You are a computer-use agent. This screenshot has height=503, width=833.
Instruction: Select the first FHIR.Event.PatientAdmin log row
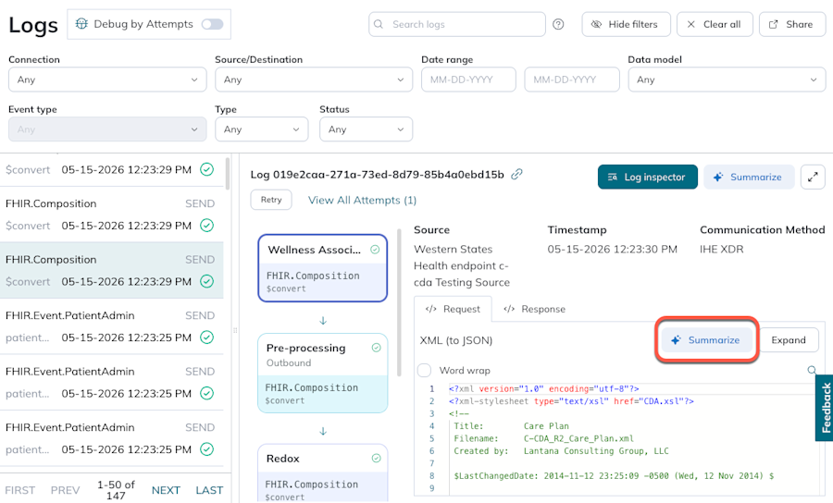[112, 326]
